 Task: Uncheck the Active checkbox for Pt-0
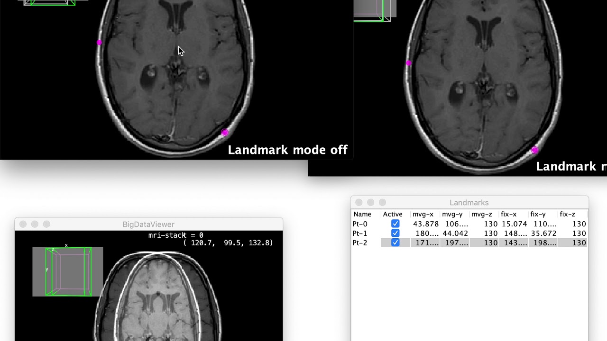click(x=395, y=224)
